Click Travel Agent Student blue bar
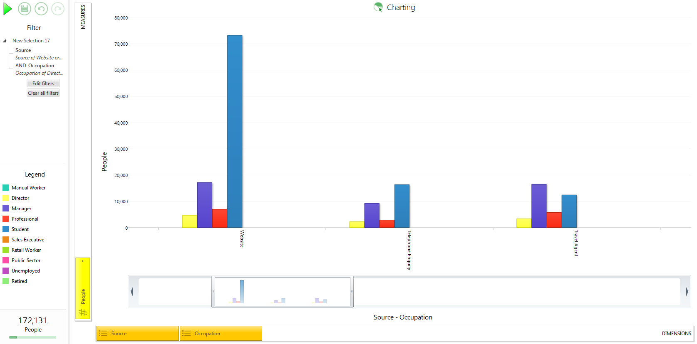The image size is (697, 344). (569, 211)
